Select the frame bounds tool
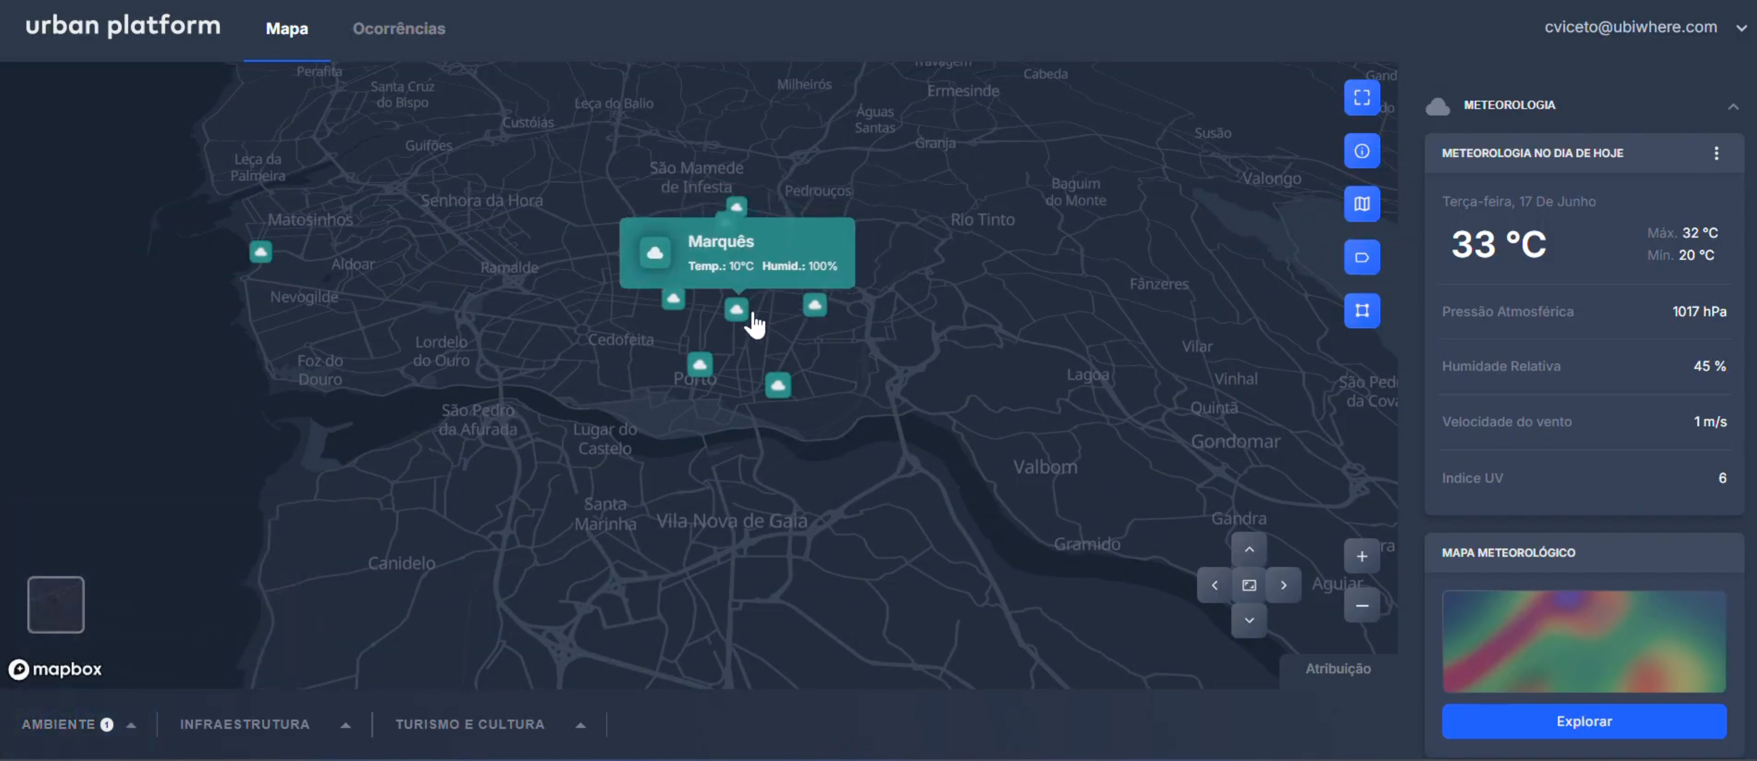 pos(1361,311)
